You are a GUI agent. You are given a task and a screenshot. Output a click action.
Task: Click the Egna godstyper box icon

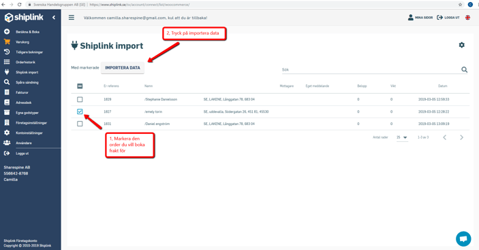point(7,113)
